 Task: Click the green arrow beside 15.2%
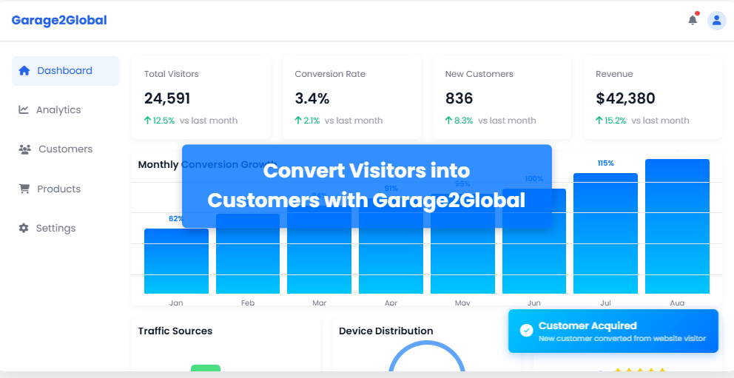click(599, 121)
